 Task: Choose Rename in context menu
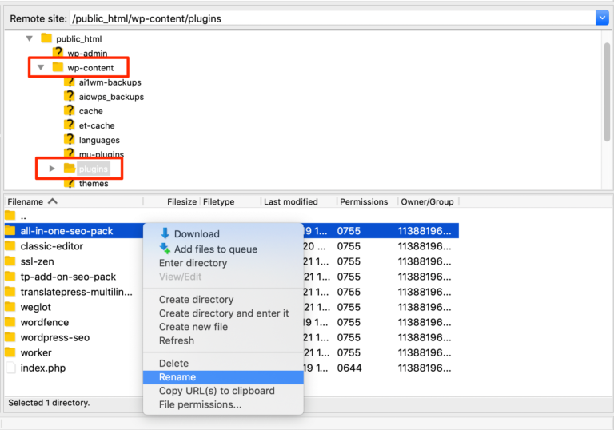click(223, 377)
